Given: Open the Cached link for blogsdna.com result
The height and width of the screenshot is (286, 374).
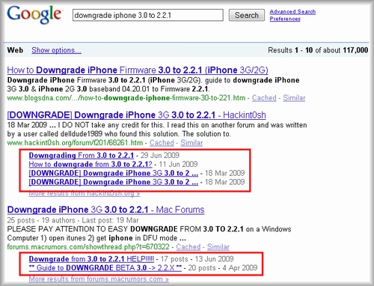Looking at the screenshot, I should [264, 98].
